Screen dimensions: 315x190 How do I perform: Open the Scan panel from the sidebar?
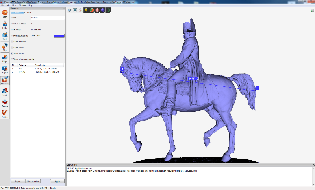click(x=5, y=14)
